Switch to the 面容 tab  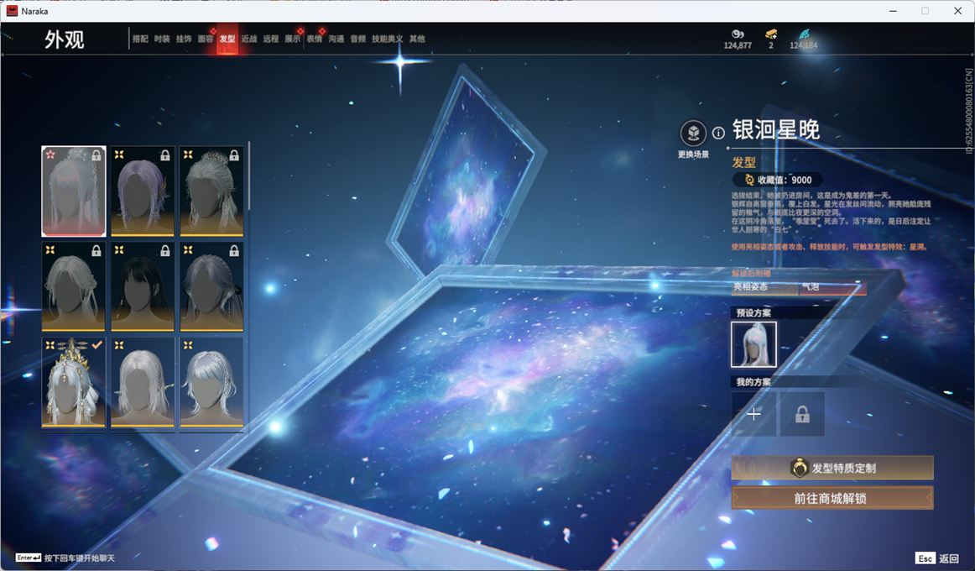click(x=206, y=39)
